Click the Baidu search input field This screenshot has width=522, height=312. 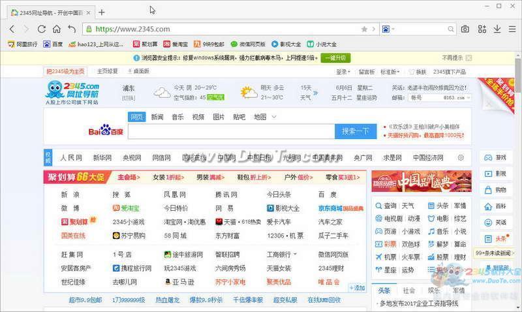pos(231,131)
